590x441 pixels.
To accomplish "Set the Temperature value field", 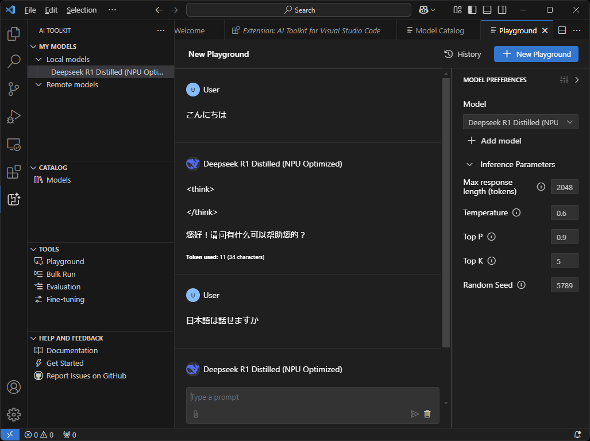I will 564,212.
